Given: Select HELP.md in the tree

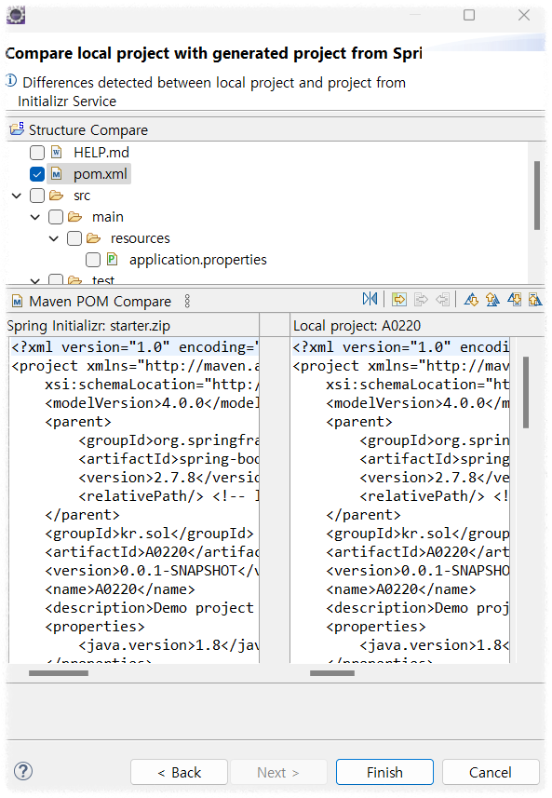Looking at the screenshot, I should click(101, 152).
